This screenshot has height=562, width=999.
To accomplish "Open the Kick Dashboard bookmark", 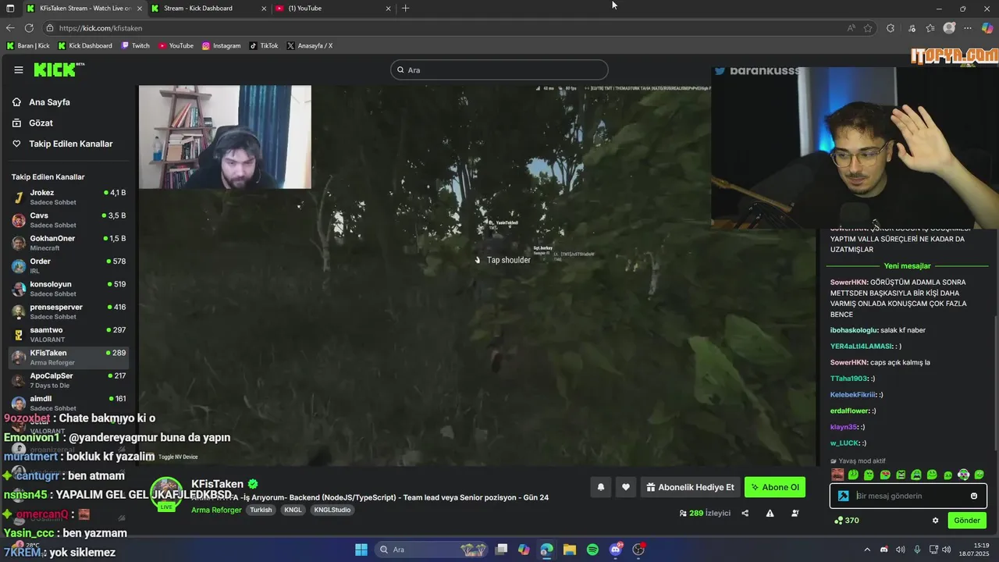I will tap(85, 46).
